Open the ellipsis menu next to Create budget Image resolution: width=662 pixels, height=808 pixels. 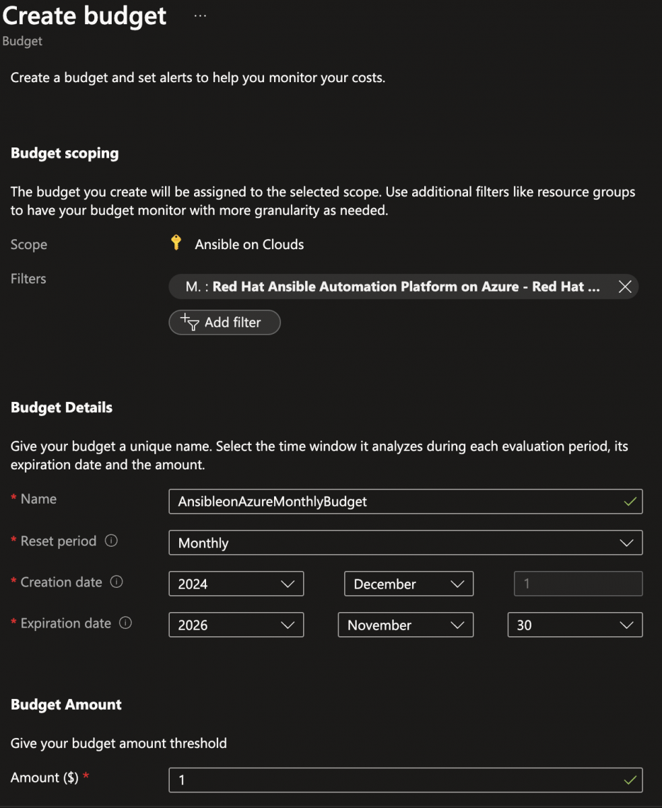(x=199, y=15)
